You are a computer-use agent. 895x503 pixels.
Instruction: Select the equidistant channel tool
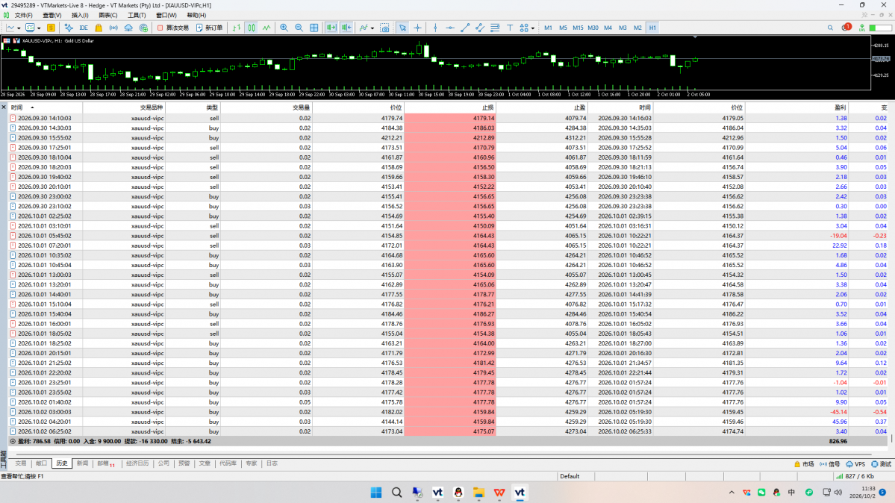click(x=479, y=28)
